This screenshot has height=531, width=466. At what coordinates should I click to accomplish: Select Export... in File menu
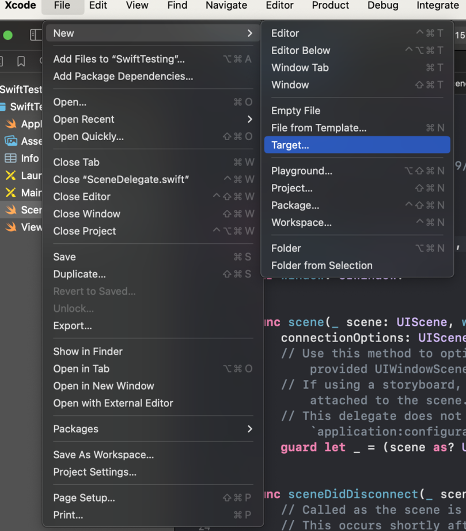pos(153,326)
